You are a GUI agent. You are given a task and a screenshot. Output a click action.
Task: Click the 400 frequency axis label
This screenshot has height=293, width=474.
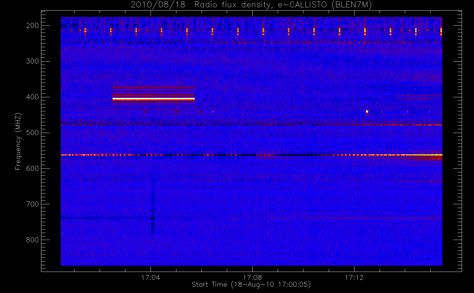[32, 97]
